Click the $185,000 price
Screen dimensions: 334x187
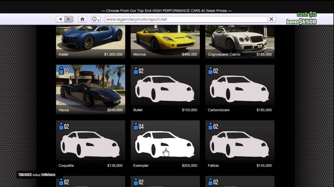point(264,54)
